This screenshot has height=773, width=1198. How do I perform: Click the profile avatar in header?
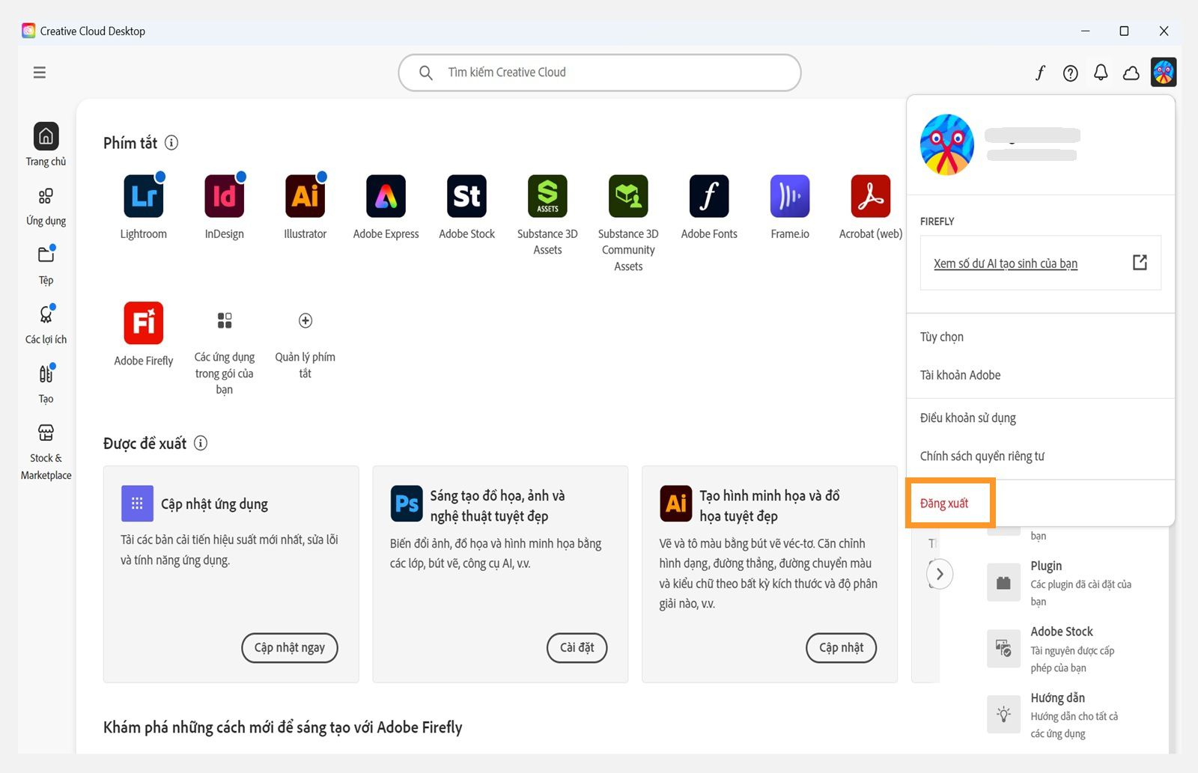pos(1164,73)
